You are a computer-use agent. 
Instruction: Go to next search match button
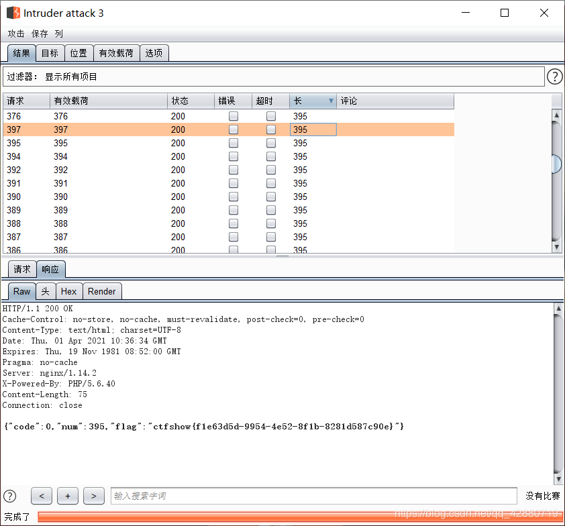coord(94,496)
